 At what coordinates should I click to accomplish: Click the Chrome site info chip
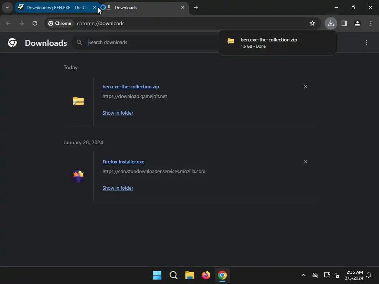[x=60, y=23]
